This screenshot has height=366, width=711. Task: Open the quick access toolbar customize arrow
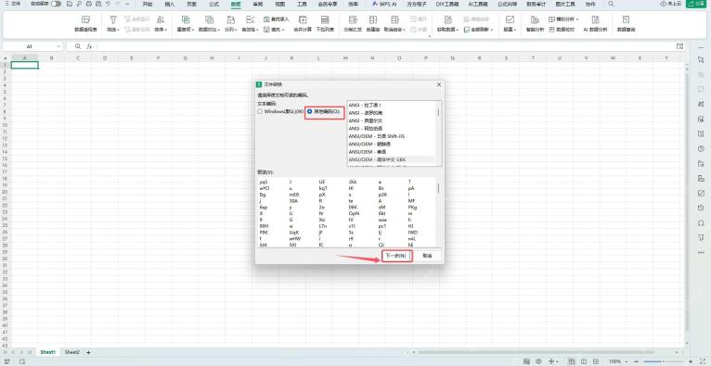[x=127, y=4]
